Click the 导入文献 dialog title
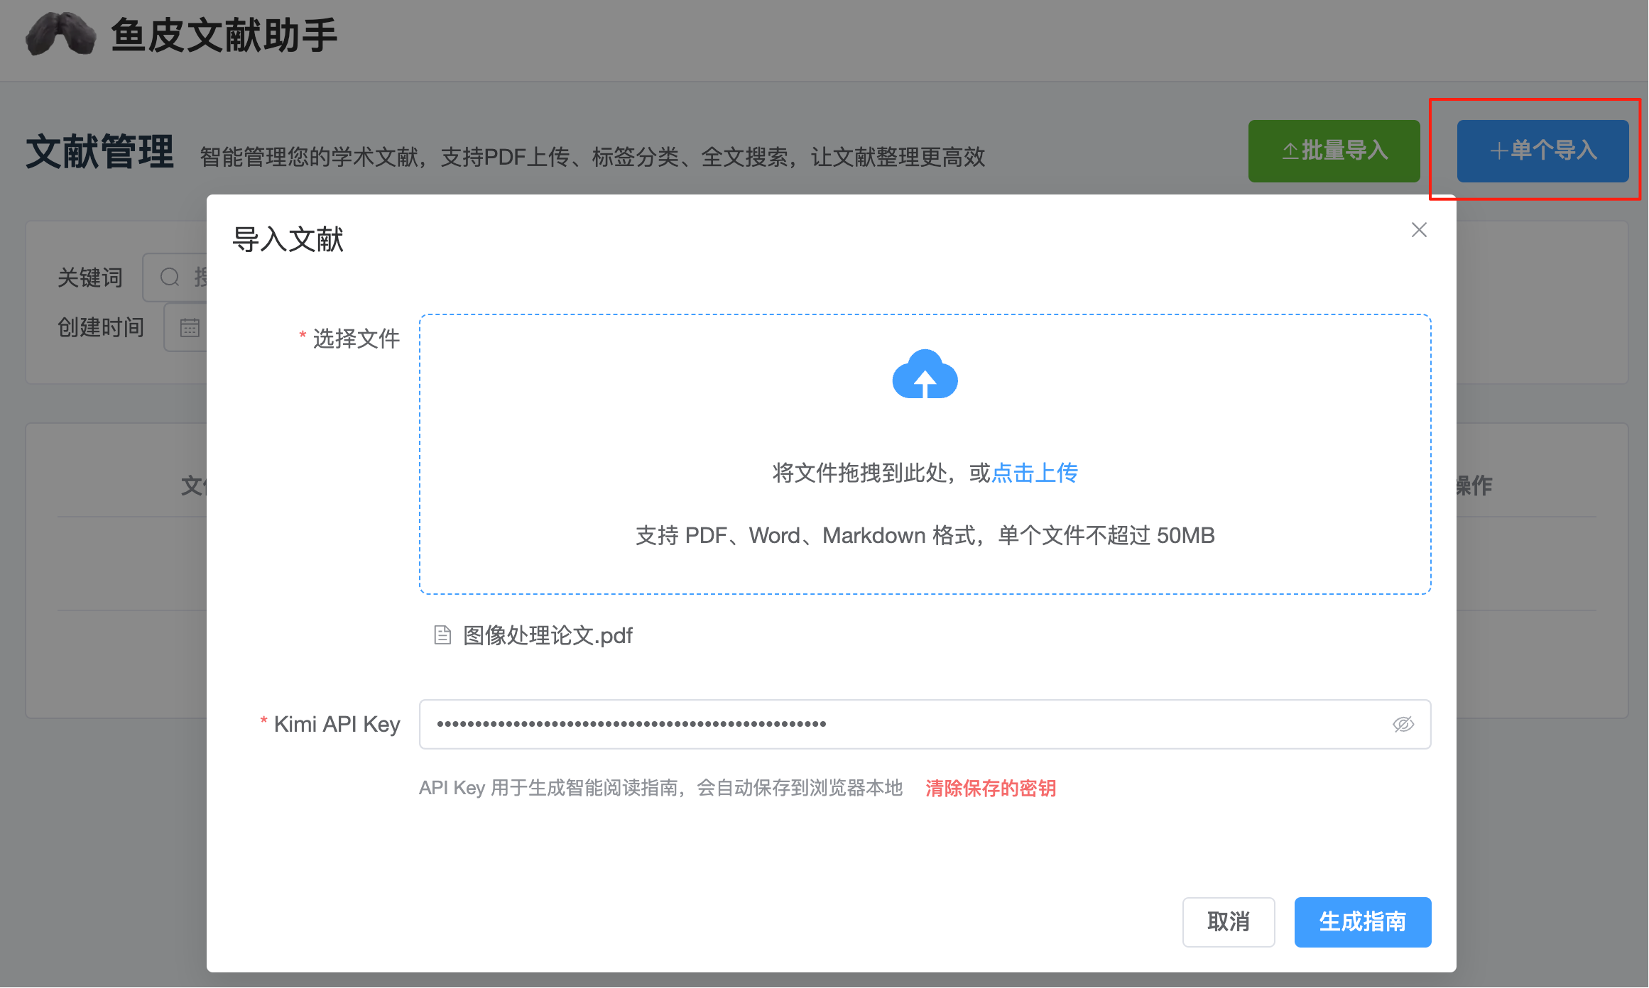Image resolution: width=1649 pixels, height=988 pixels. [x=288, y=239]
